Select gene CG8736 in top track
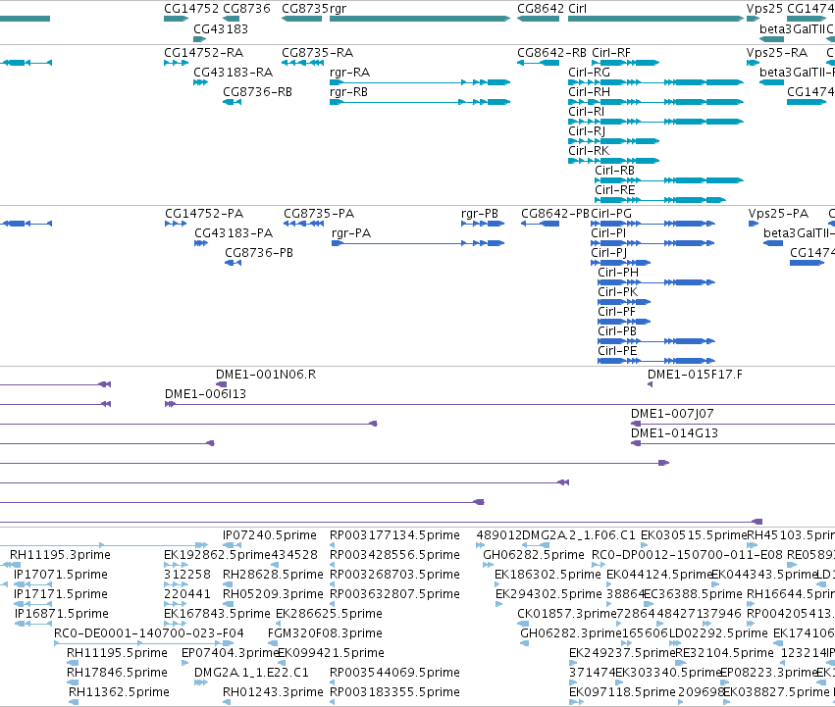 (x=231, y=19)
